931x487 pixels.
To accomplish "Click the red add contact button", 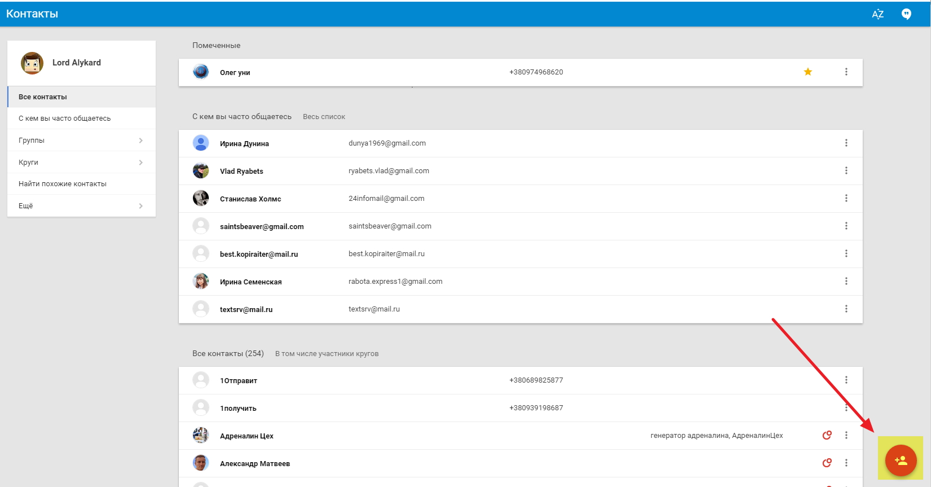I will click(901, 460).
